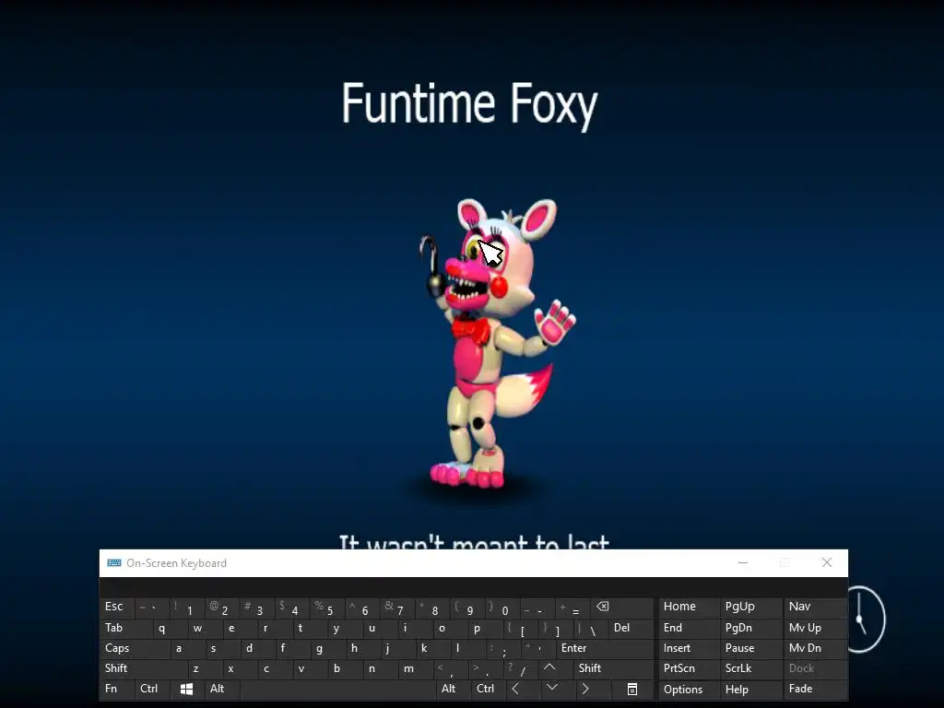The image size is (944, 708).
Task: Click the backspace key icon on keyboard
Action: [x=620, y=607]
